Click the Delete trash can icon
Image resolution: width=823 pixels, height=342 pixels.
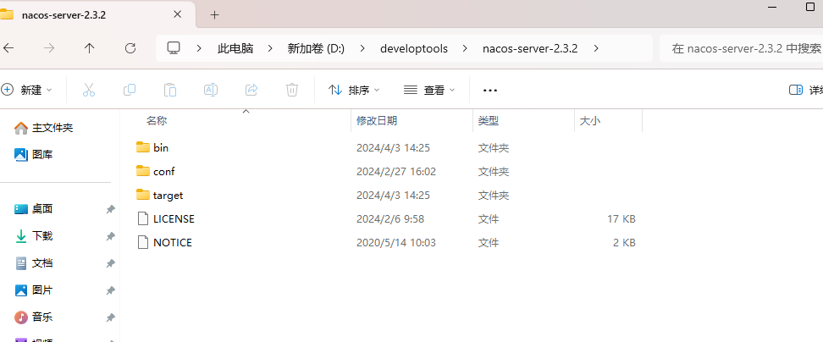(x=292, y=90)
